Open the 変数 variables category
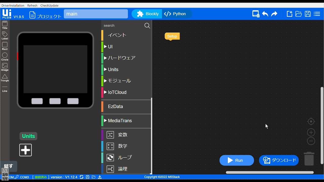324x182 pixels. tap(126, 135)
